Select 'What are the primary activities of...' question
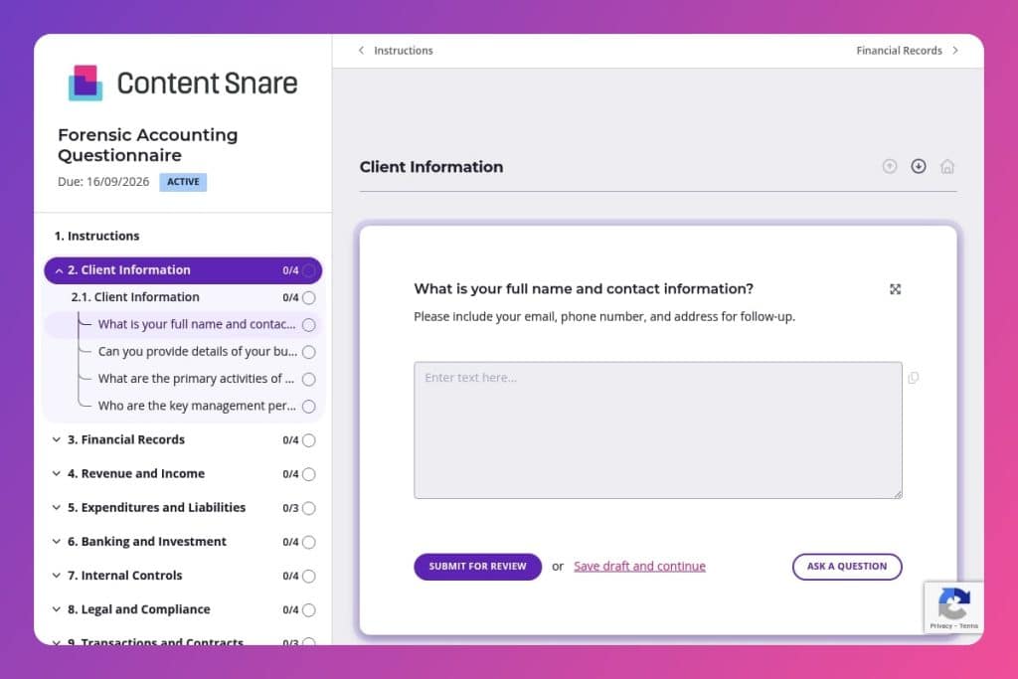 pos(196,379)
